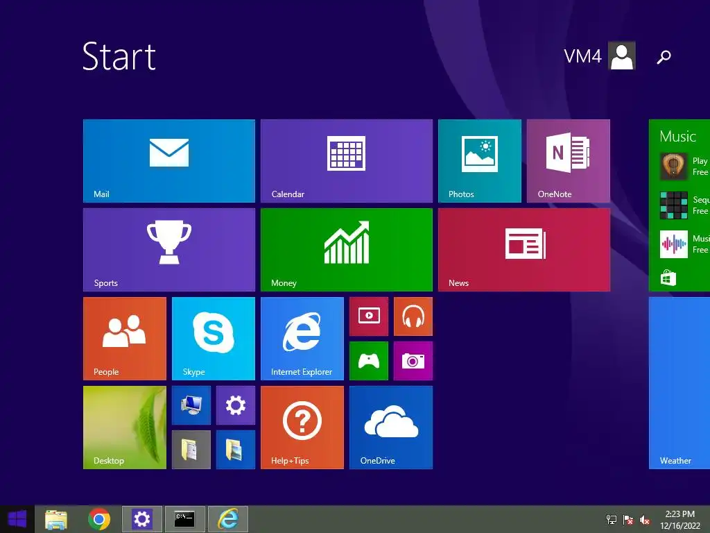Image resolution: width=710 pixels, height=533 pixels.
Task: Open the small Camera tile
Action: tap(413, 361)
